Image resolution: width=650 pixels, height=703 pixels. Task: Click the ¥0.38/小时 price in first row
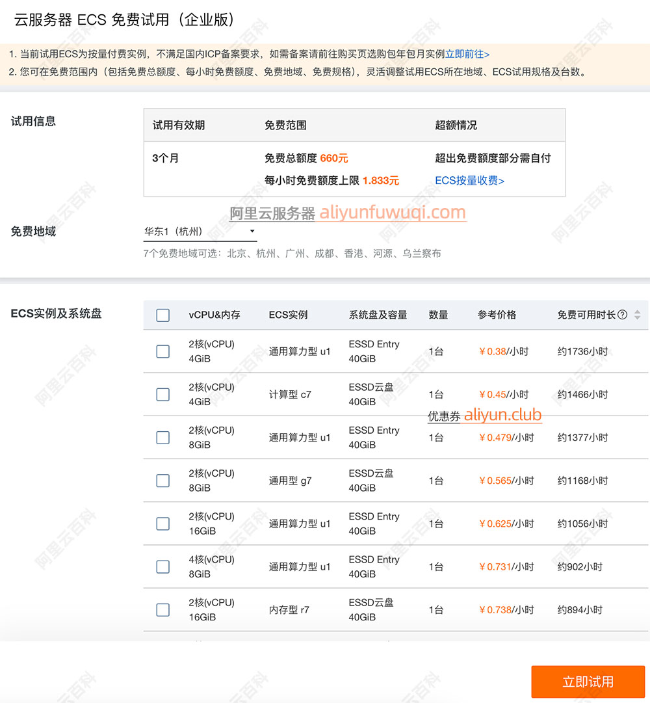coord(503,352)
